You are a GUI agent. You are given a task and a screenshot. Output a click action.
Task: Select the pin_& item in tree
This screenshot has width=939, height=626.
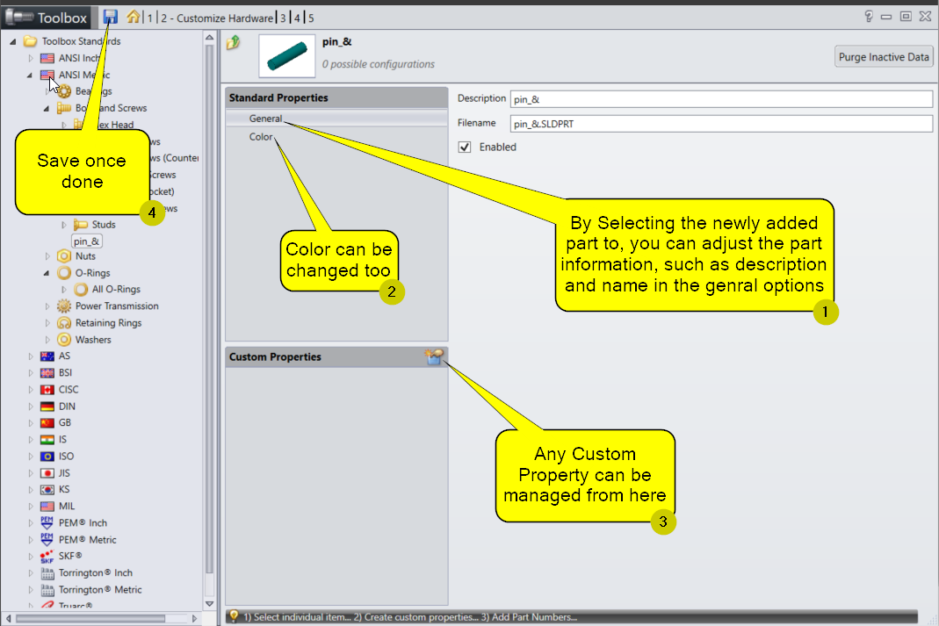(87, 241)
